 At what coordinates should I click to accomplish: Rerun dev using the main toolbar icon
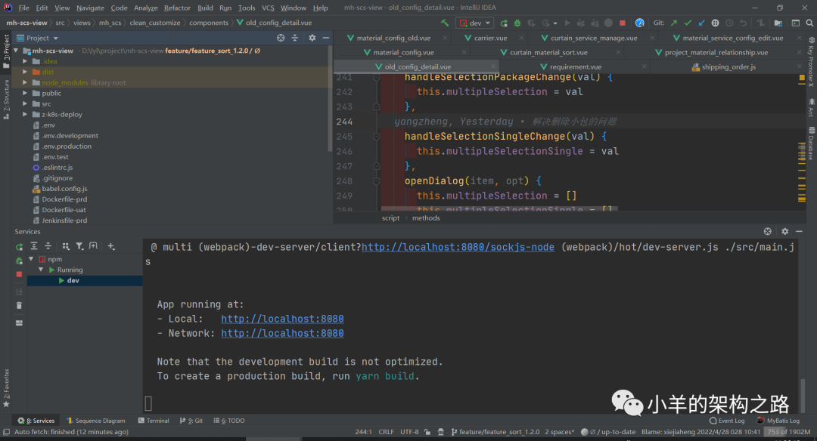coord(504,23)
